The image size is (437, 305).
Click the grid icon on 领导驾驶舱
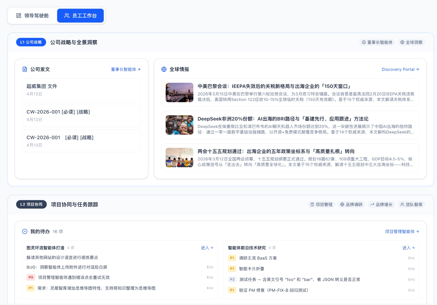click(19, 16)
